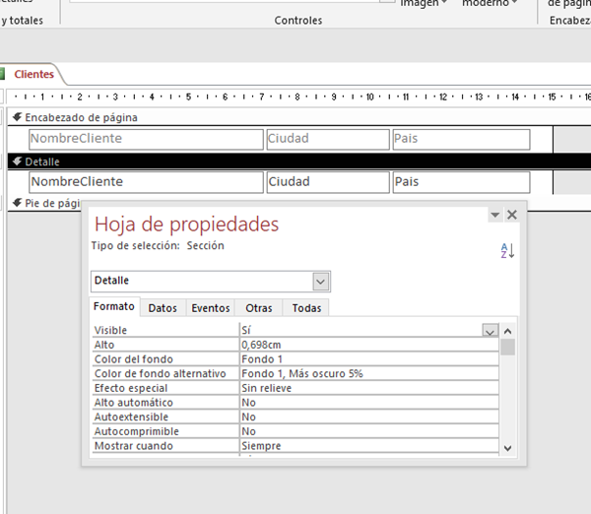Select the Clientes report document tab
Image resolution: width=591 pixels, height=514 pixels.
coord(33,74)
